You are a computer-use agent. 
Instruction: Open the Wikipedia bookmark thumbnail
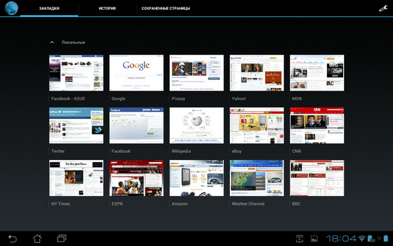click(x=196, y=125)
